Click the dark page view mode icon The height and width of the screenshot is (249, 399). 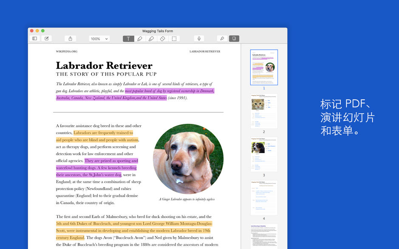[234, 38]
